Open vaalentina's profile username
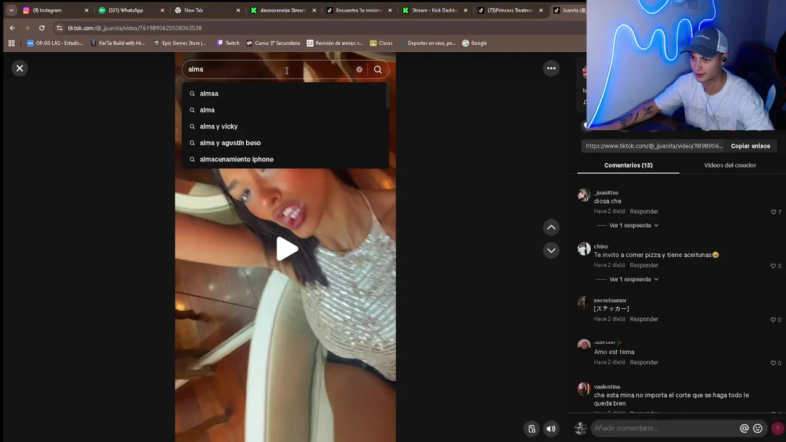The width and height of the screenshot is (786, 442). point(607,387)
